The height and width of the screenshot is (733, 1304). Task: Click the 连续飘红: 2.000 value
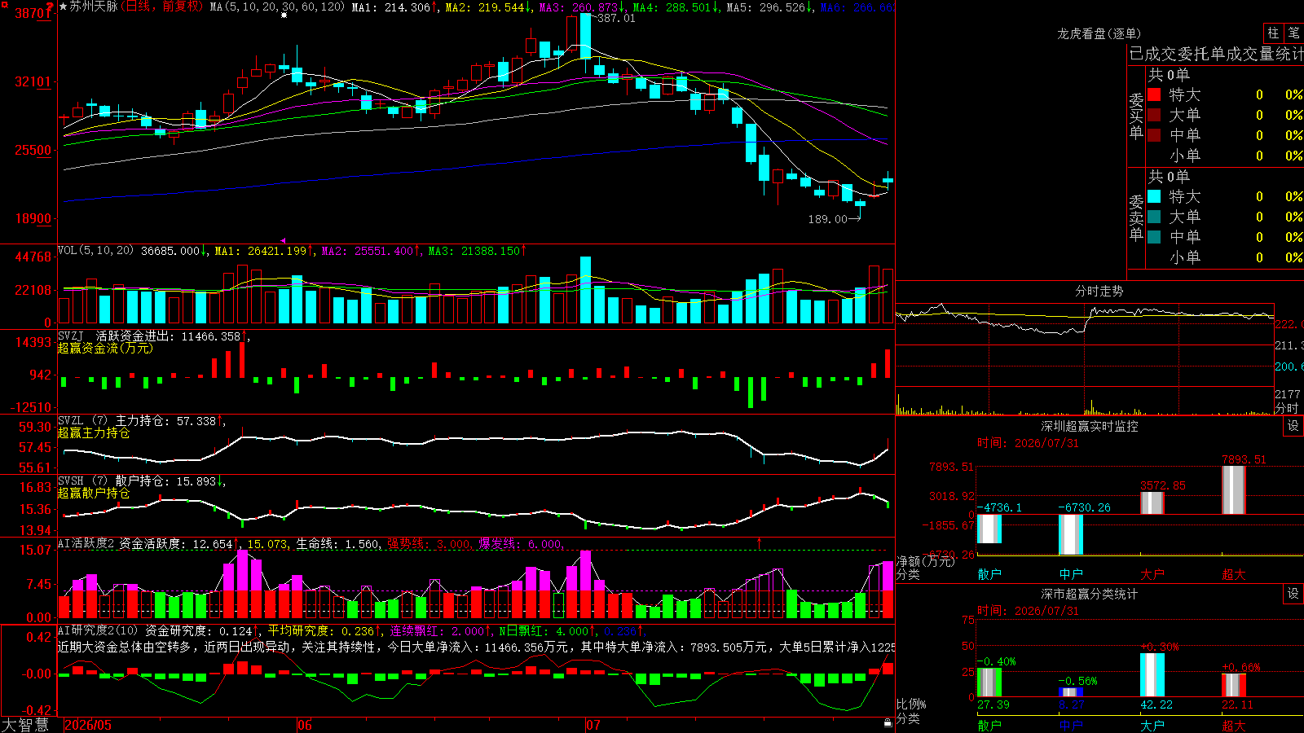tap(436, 630)
